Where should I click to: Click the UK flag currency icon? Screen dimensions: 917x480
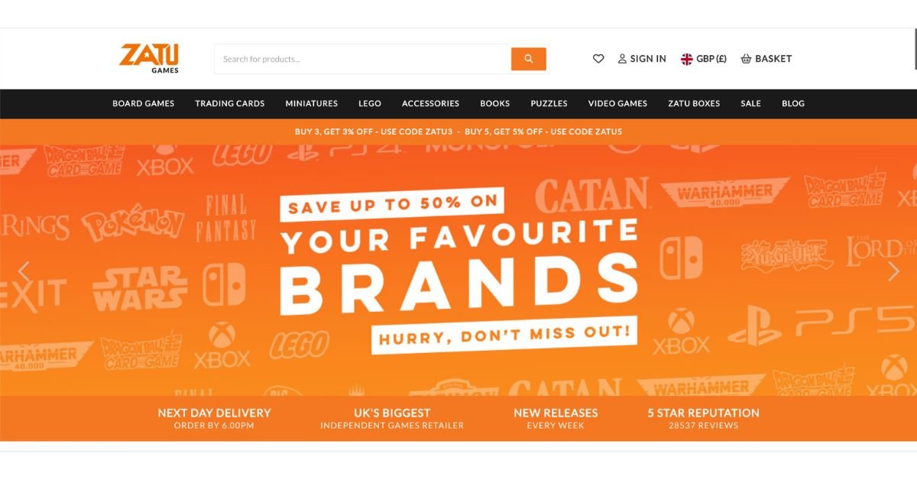tap(687, 59)
